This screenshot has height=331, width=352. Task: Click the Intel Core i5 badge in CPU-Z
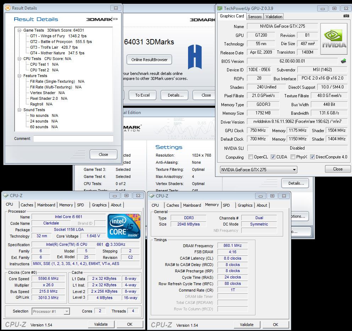pyautogui.click(x=124, y=226)
